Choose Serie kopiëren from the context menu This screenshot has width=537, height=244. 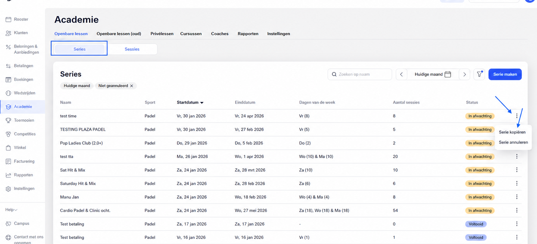[x=512, y=132]
